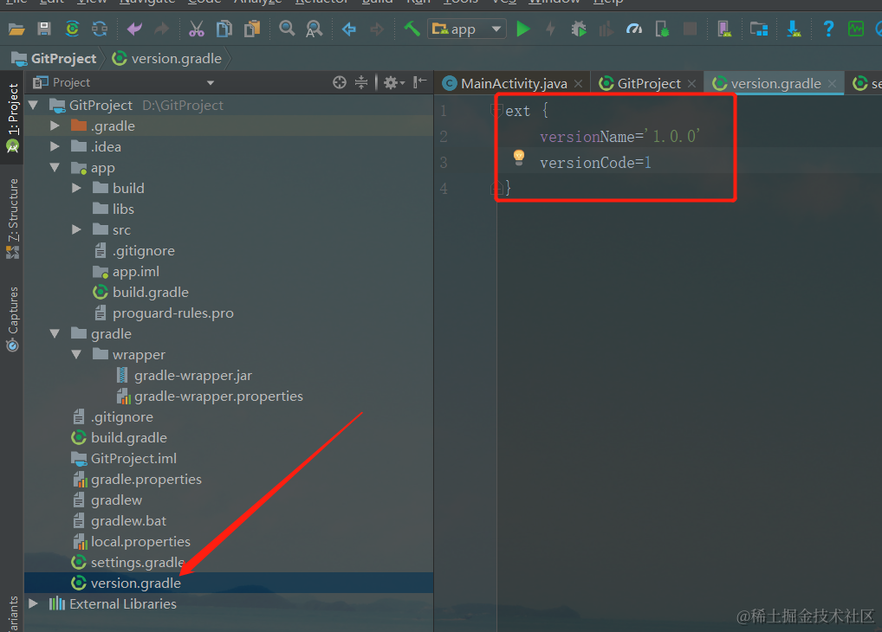Select gradle-wrapper.properties file
This screenshot has width=882, height=632.
(218, 397)
